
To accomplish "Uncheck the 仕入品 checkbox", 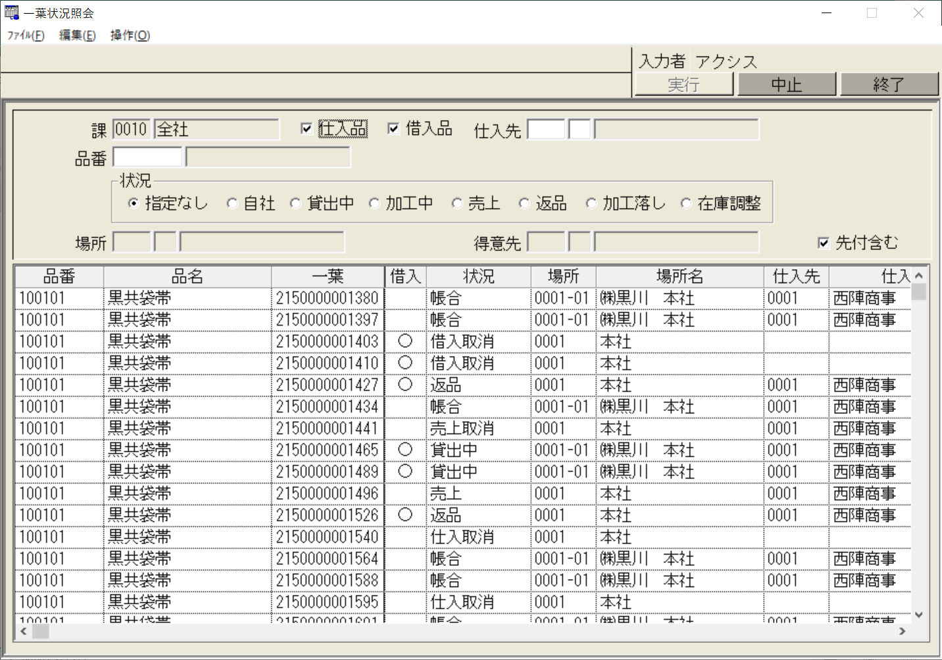I will [307, 129].
